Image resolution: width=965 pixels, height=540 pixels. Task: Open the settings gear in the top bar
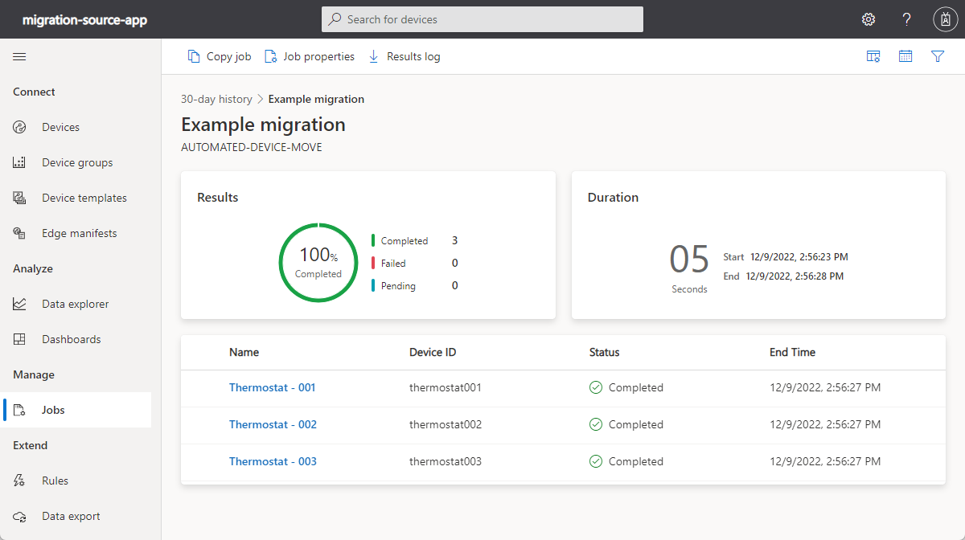coord(868,18)
